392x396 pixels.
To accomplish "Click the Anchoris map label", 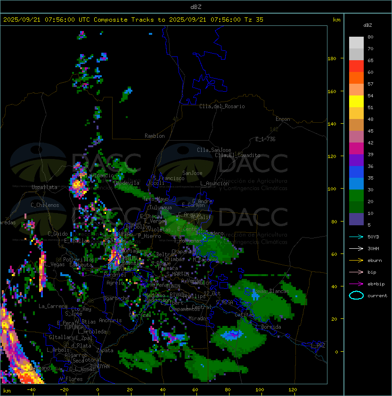I will tap(110, 320).
